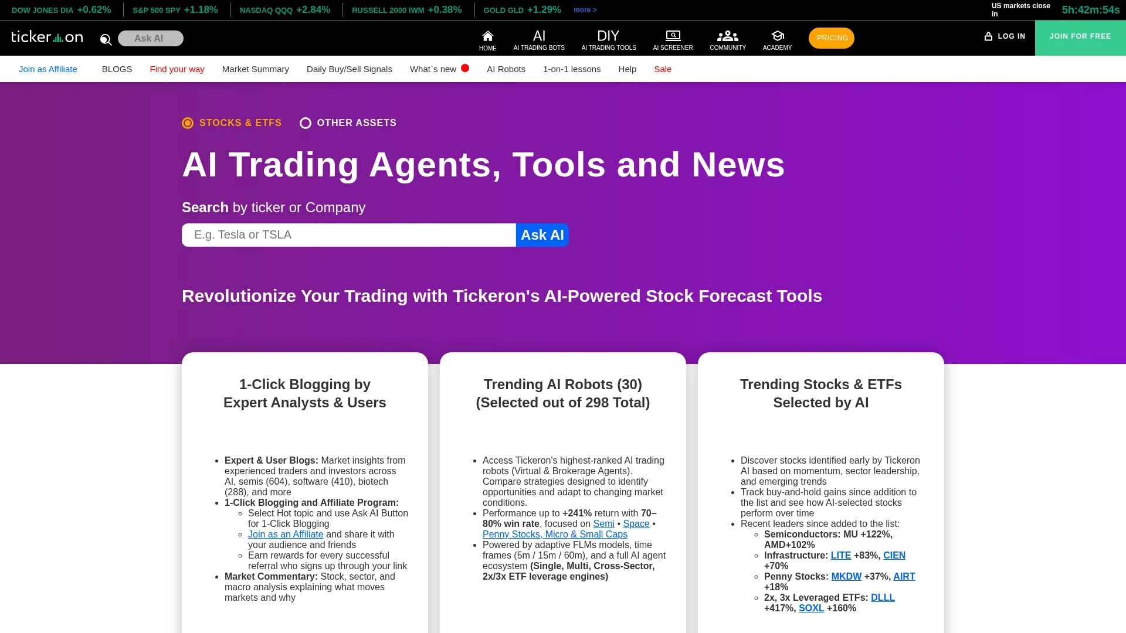Open the AI Robots menu item
The width and height of the screenshot is (1126, 633).
coord(506,69)
